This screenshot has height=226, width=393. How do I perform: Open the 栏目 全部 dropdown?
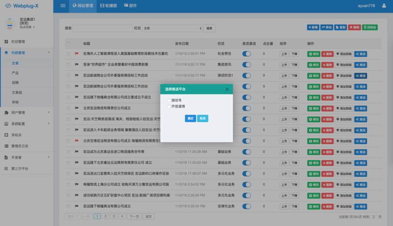[172, 28]
